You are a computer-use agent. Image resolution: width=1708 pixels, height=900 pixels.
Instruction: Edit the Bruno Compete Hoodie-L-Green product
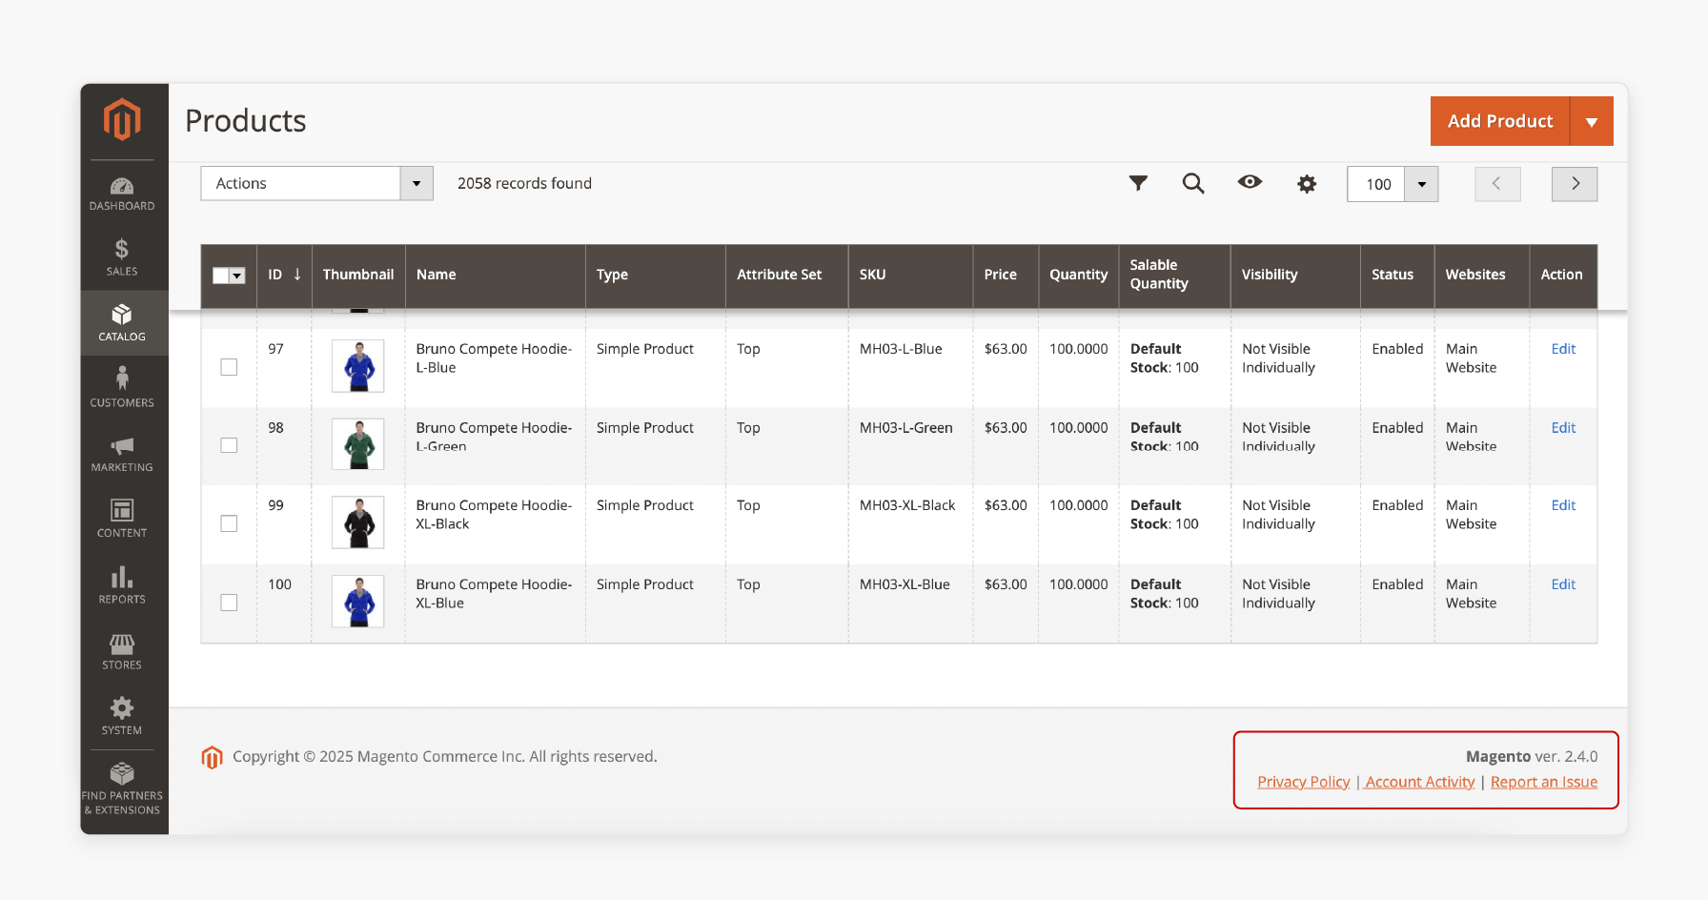click(1563, 428)
